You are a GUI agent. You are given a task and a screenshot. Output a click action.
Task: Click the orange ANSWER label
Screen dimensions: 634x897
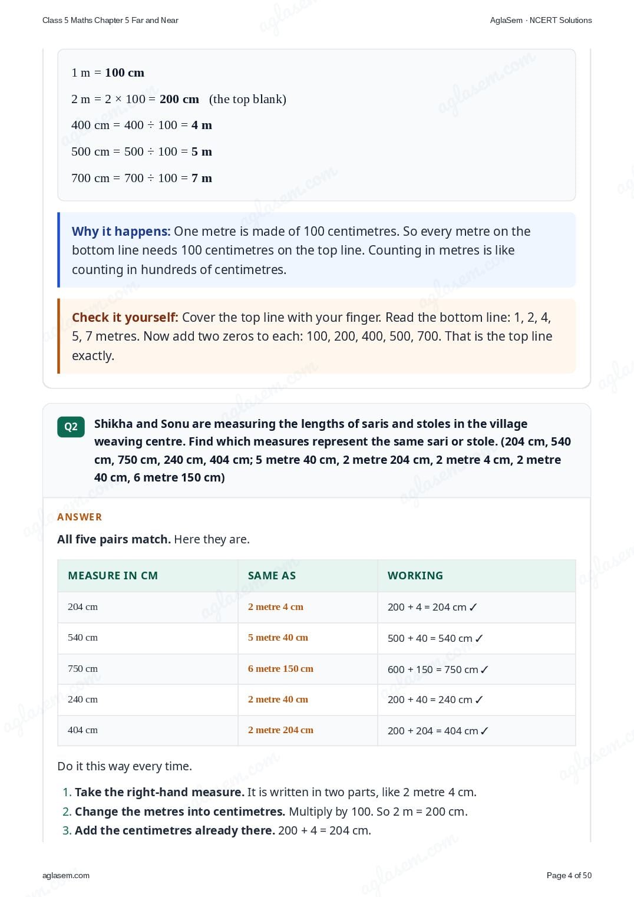click(x=80, y=517)
